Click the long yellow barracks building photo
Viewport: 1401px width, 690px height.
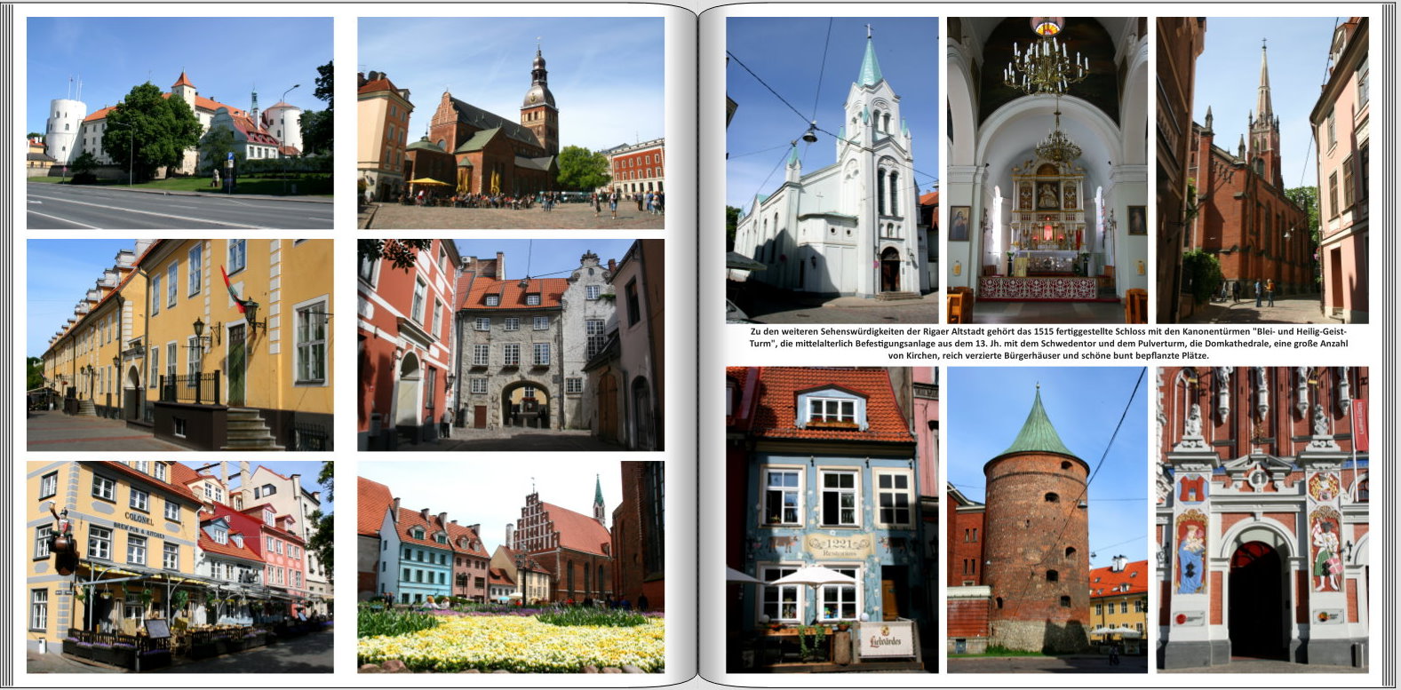(179, 345)
